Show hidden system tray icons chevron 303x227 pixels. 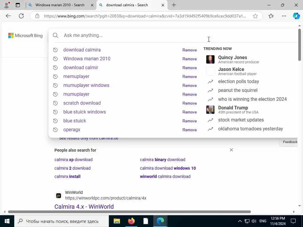pos(240,221)
